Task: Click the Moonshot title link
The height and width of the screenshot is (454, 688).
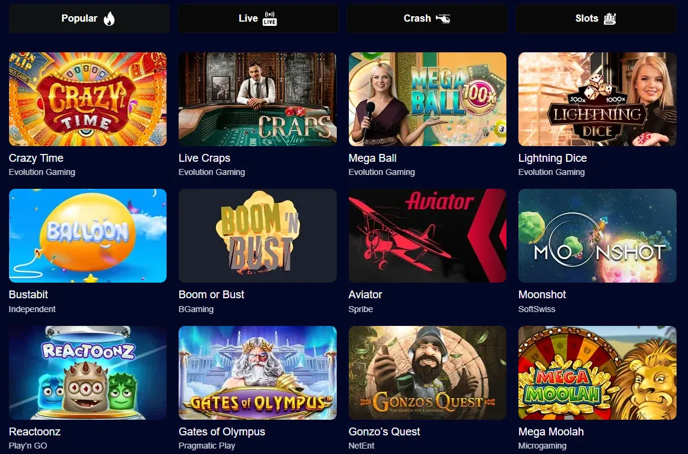Action: coord(542,294)
